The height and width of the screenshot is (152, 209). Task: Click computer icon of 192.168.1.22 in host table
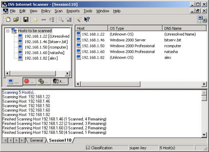pos(79,34)
